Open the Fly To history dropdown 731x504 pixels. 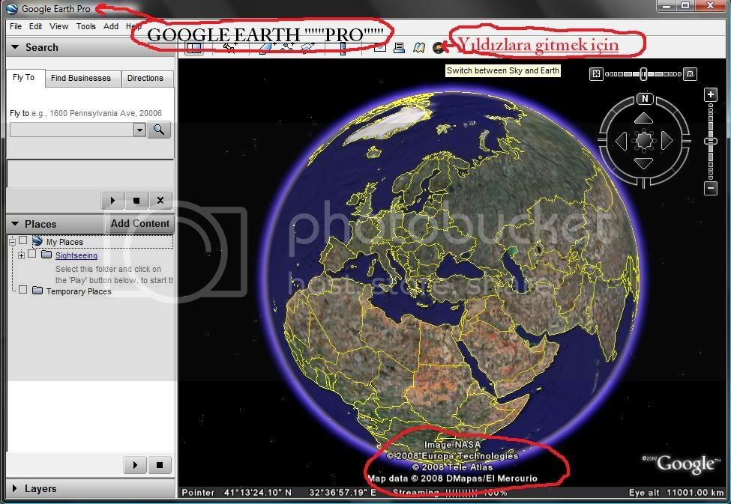coord(139,130)
